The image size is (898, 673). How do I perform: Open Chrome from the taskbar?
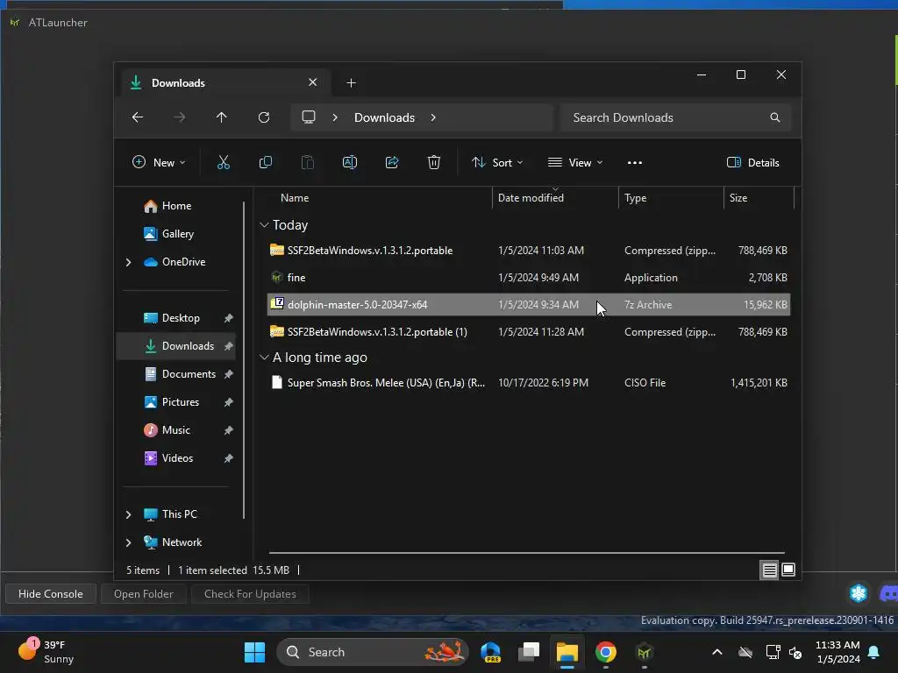click(x=605, y=652)
